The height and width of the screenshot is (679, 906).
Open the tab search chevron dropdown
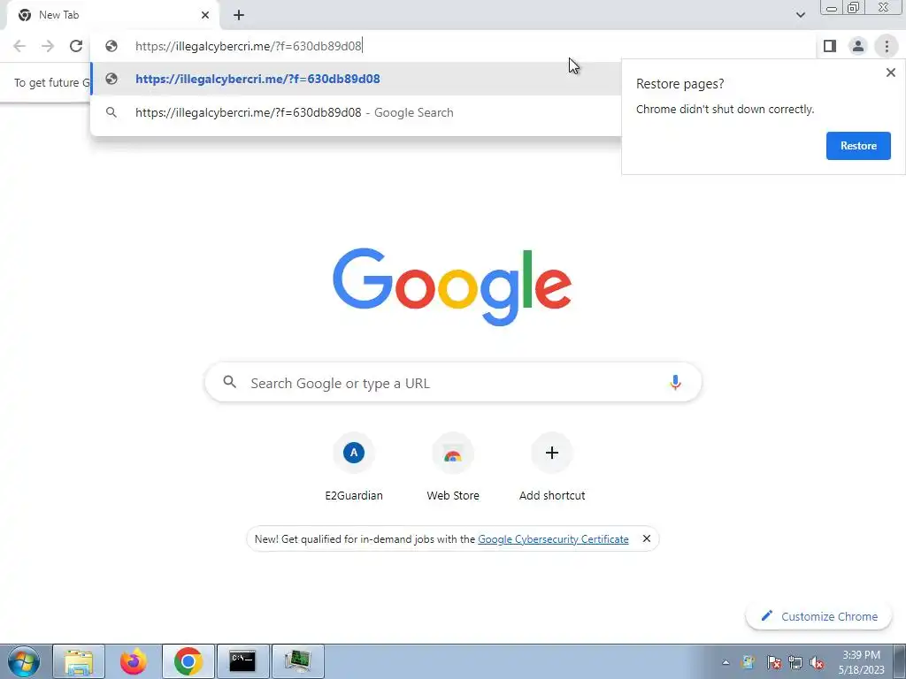tap(800, 15)
